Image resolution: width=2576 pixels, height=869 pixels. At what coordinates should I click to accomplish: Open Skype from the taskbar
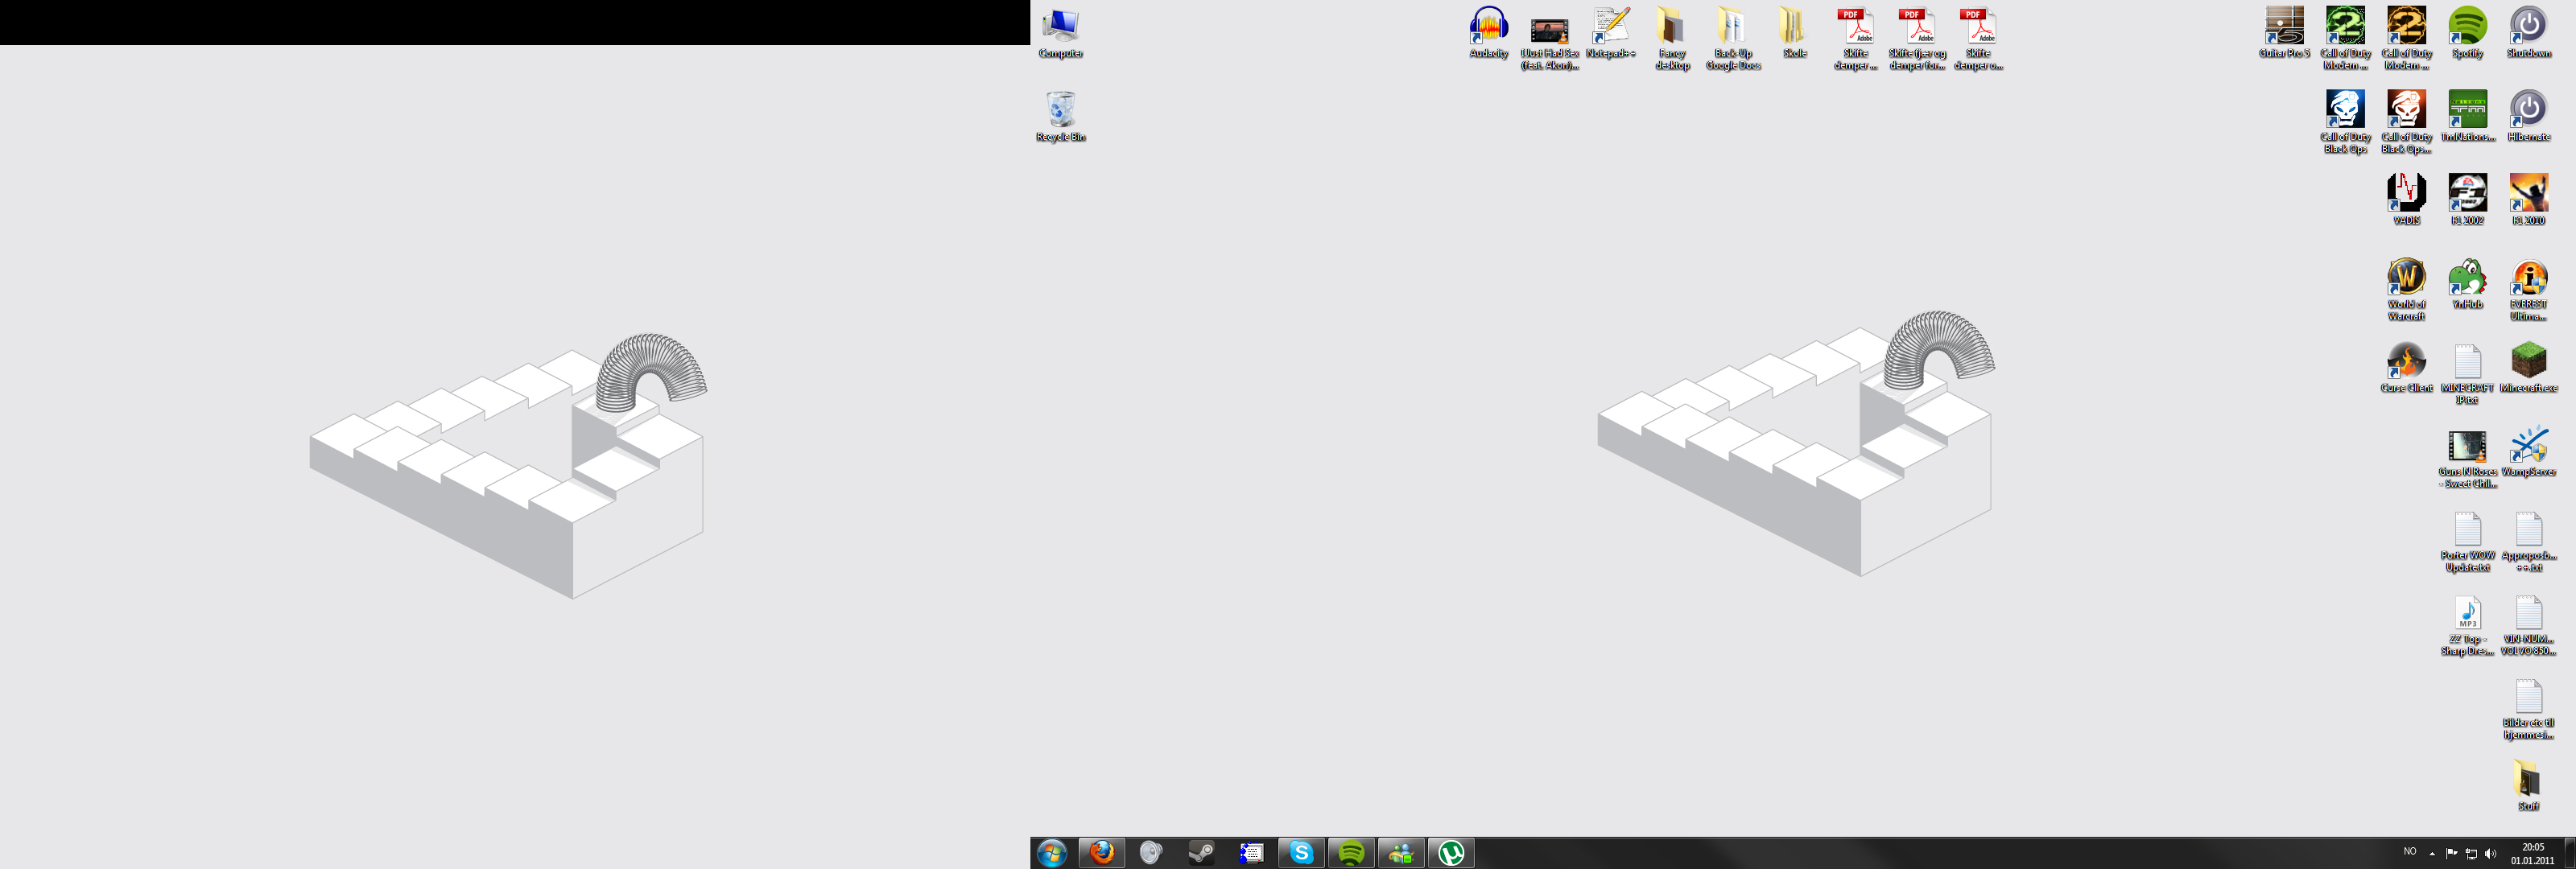(1301, 853)
